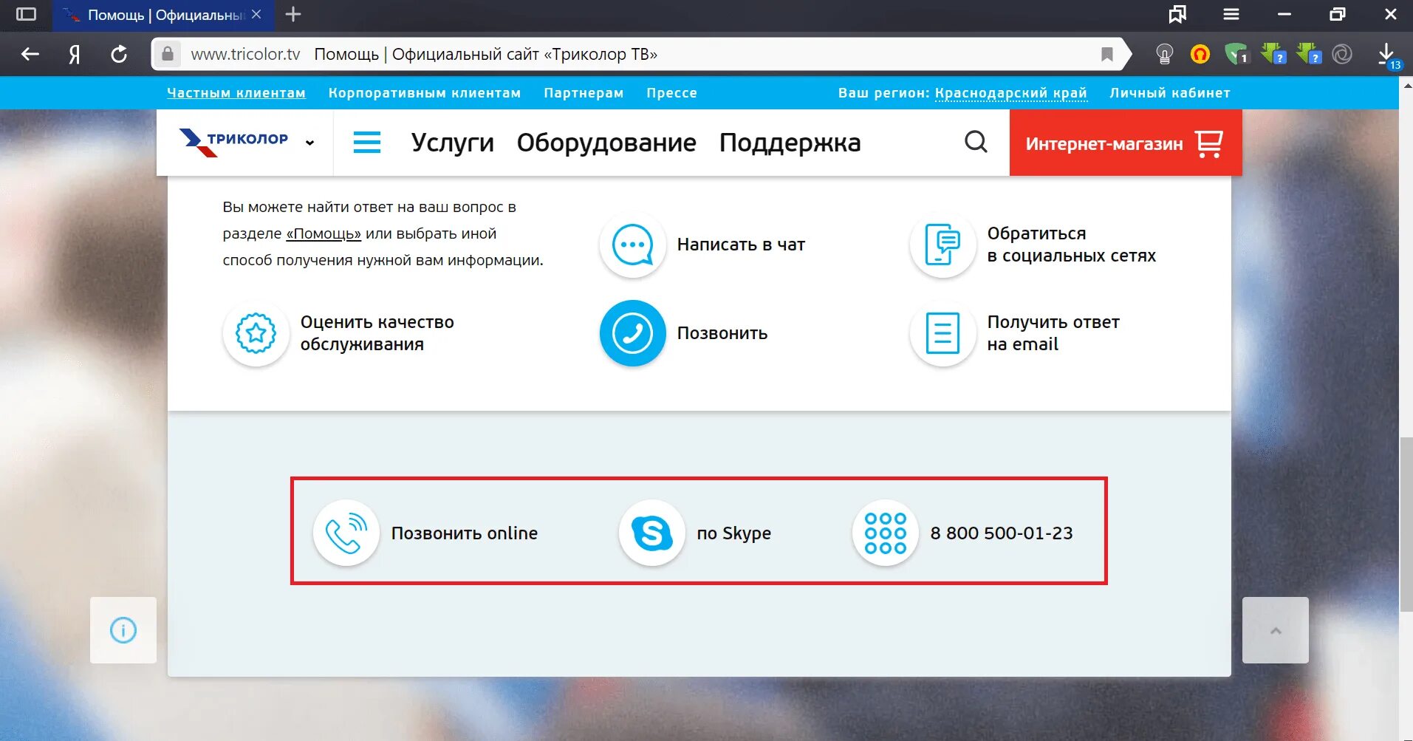Screen dimensions: 1413x741
Task: Click the site search magnifier icon
Action: coord(976,142)
